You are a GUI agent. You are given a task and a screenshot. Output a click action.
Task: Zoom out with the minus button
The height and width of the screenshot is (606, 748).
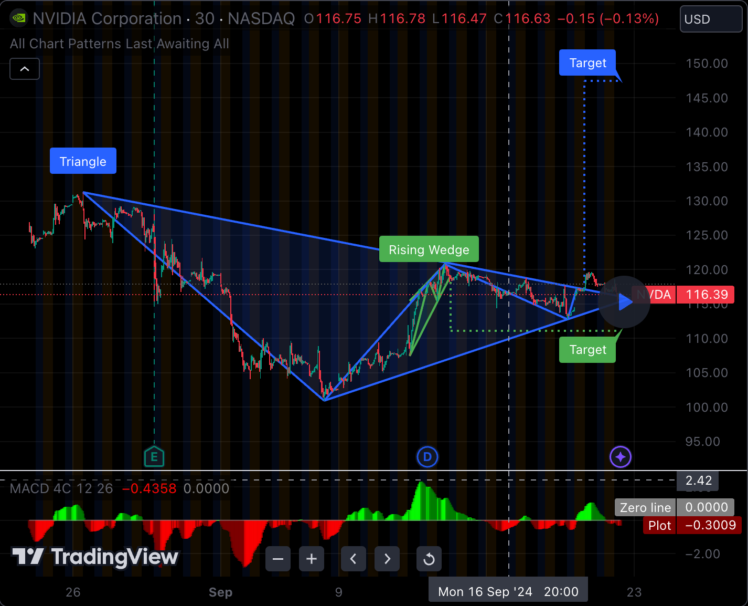click(x=278, y=559)
